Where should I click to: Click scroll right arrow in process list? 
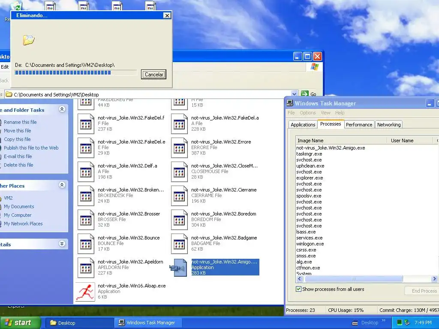[x=434, y=278]
